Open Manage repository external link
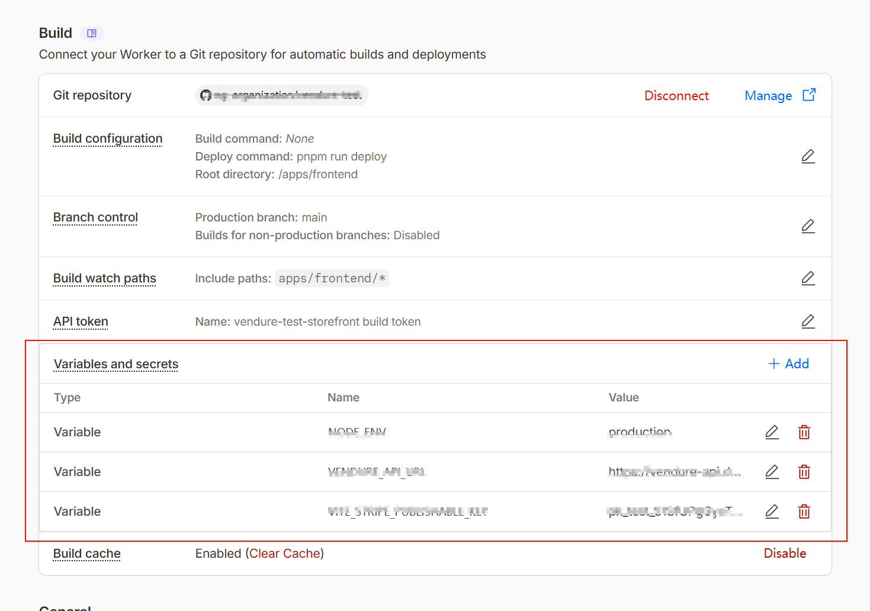Viewport: 870px width, 611px height. pyautogui.click(x=779, y=96)
